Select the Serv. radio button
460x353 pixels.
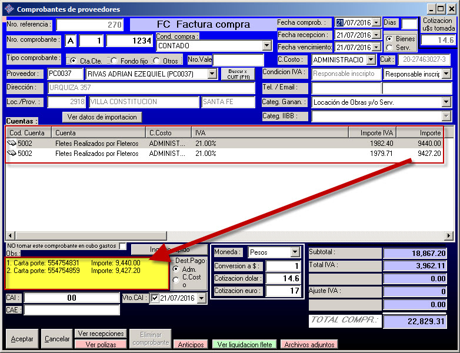pyautogui.click(x=389, y=48)
